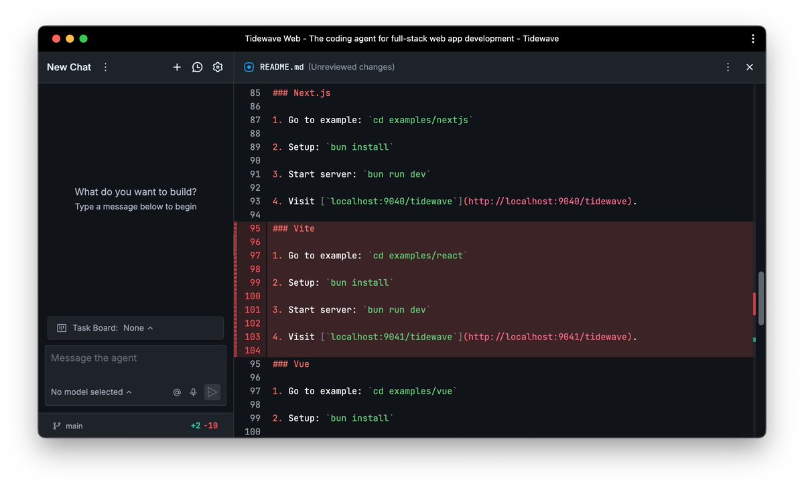804x488 pixels.
Task: Mention context with the @ icon
Action: point(177,392)
